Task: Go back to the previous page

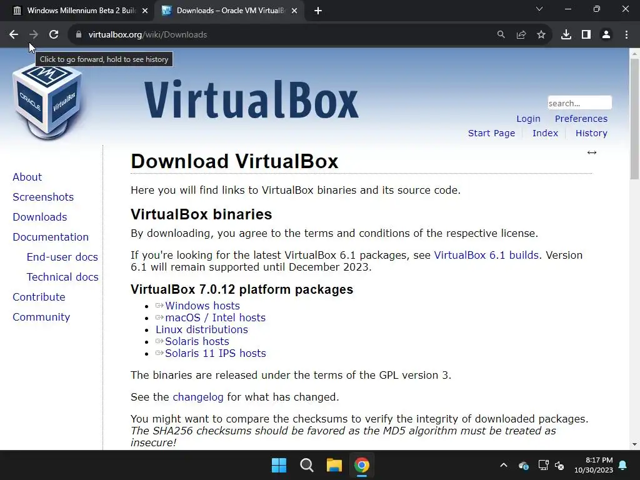Action: coord(14,35)
